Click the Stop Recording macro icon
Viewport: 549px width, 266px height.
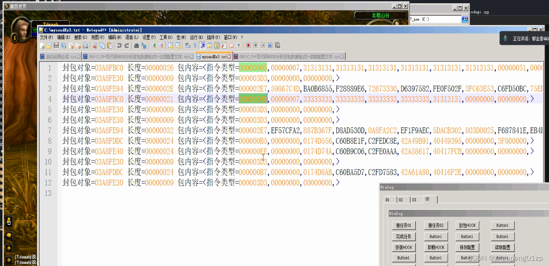(256, 45)
